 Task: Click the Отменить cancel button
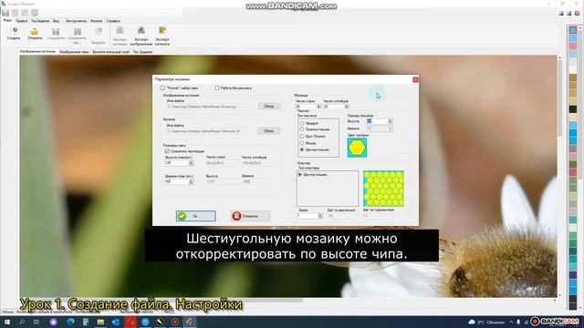[x=250, y=216]
